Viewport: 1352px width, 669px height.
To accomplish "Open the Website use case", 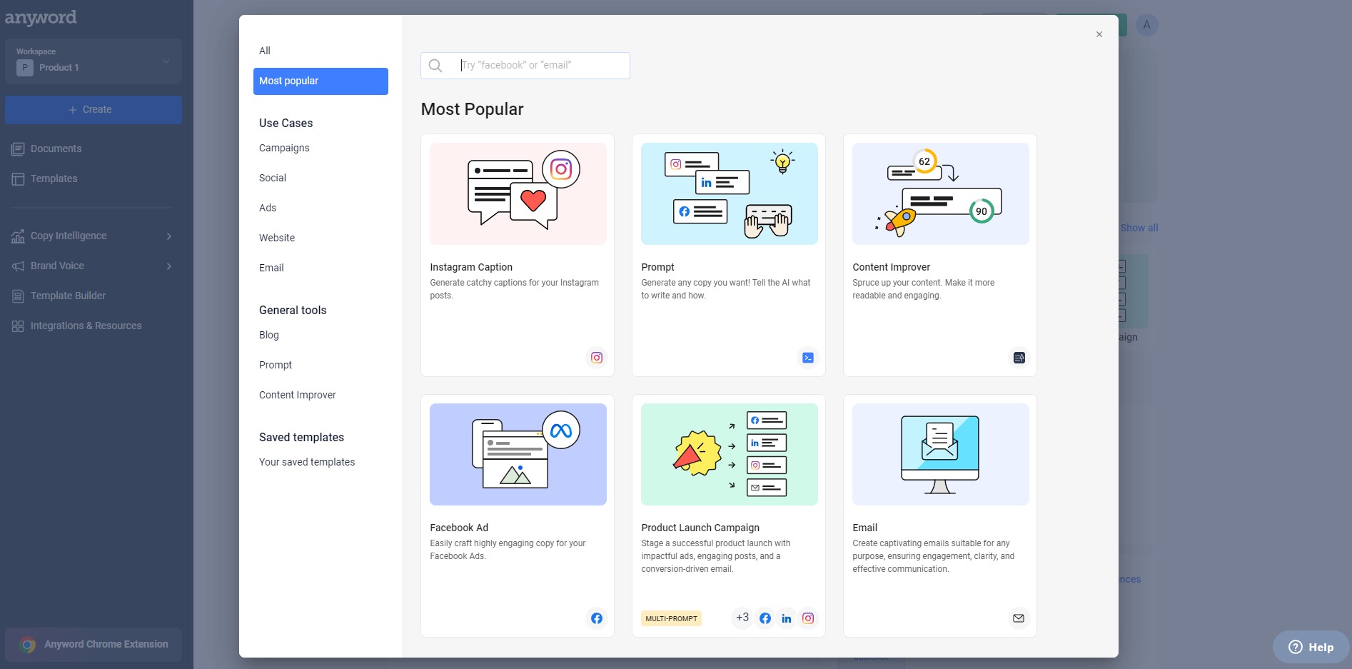I will tap(277, 238).
